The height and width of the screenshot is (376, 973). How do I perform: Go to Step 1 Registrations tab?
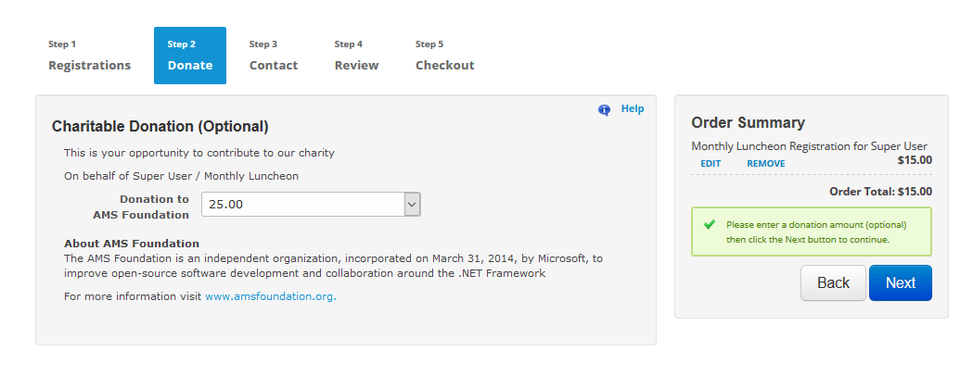(x=90, y=56)
